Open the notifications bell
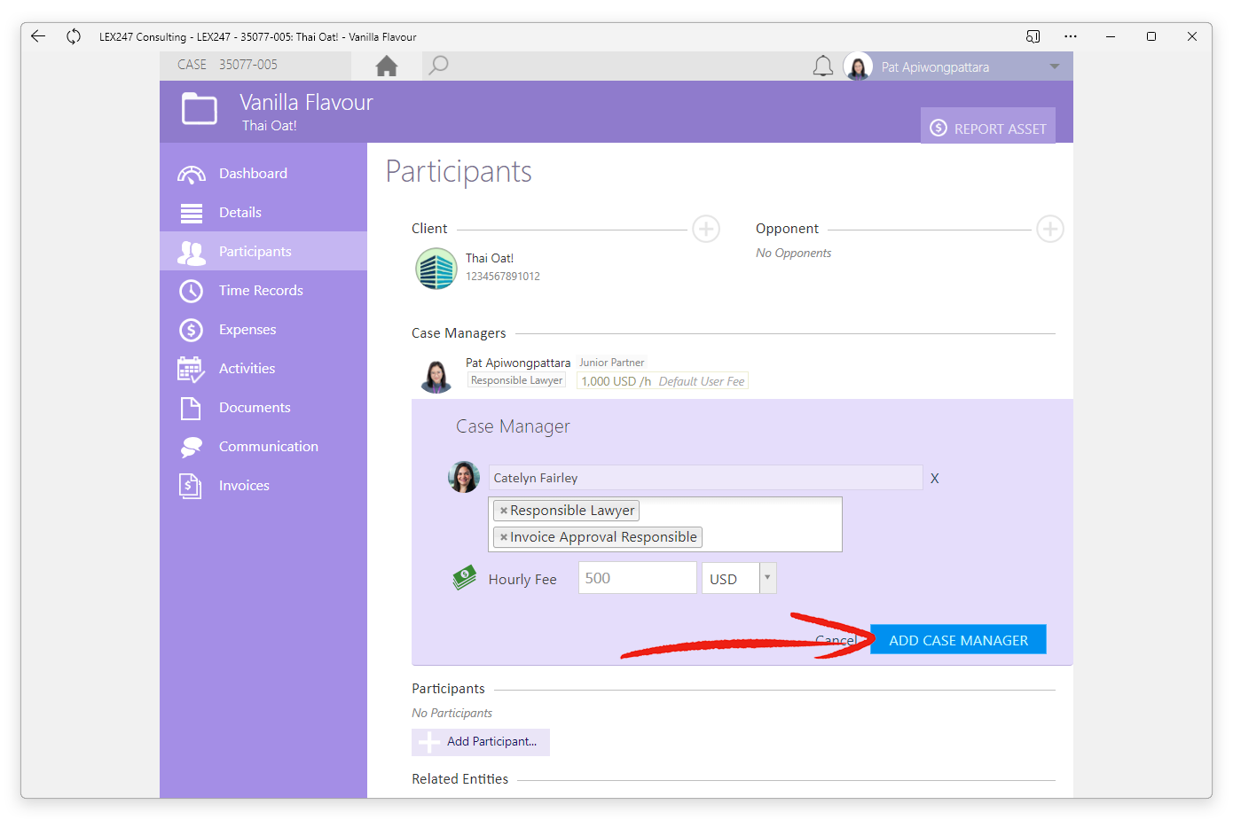The image size is (1233, 820). [x=823, y=66]
